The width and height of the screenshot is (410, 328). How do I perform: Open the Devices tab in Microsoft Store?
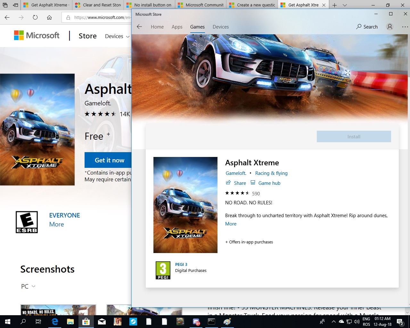pos(221,27)
